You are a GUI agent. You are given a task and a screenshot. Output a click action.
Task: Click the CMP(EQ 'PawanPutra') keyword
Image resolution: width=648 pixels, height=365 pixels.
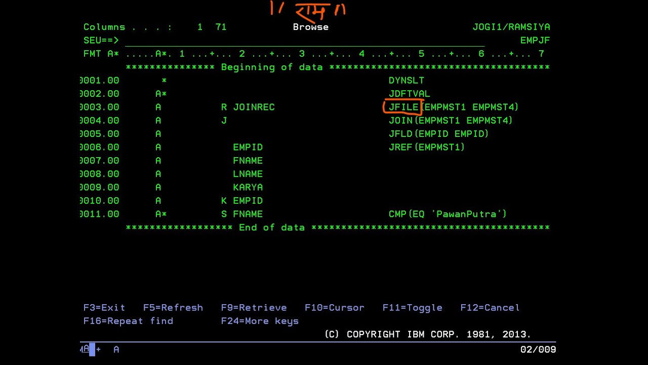pos(448,214)
